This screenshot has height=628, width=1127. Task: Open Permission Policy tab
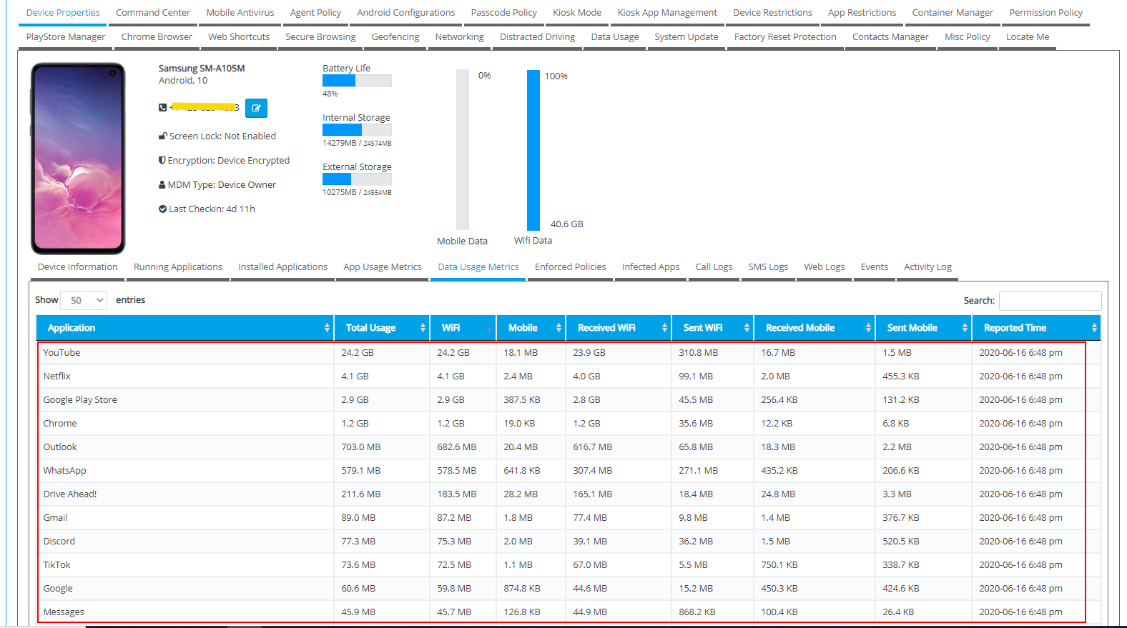tap(1045, 13)
